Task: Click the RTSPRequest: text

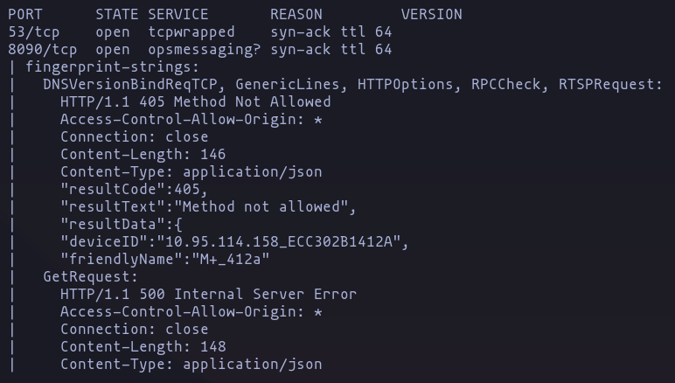Action: pos(610,85)
